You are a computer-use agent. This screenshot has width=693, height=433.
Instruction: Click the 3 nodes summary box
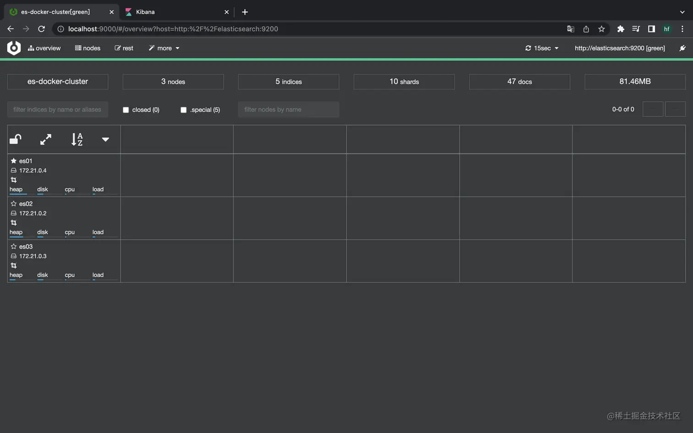[x=173, y=82]
